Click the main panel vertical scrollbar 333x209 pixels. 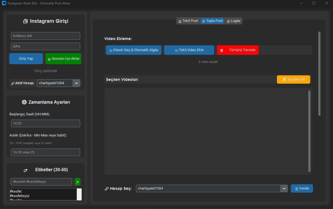pos(319,74)
